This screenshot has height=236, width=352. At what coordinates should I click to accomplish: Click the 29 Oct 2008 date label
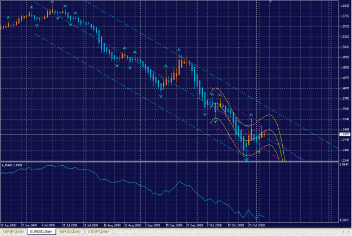(256, 225)
